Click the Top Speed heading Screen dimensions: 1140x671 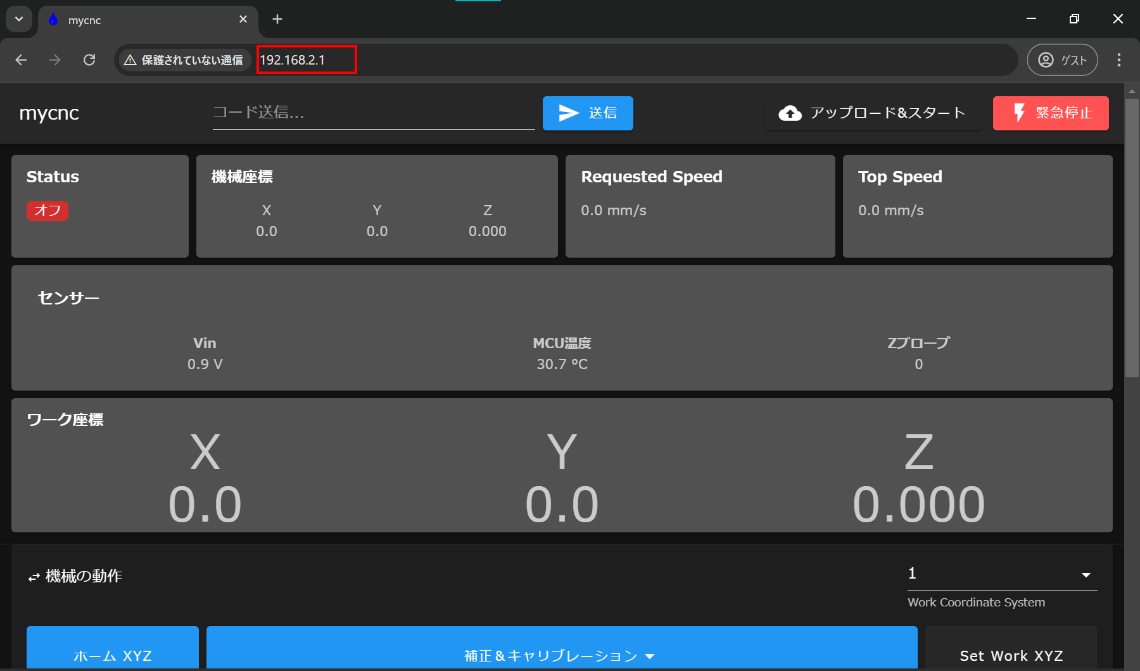[x=900, y=177]
